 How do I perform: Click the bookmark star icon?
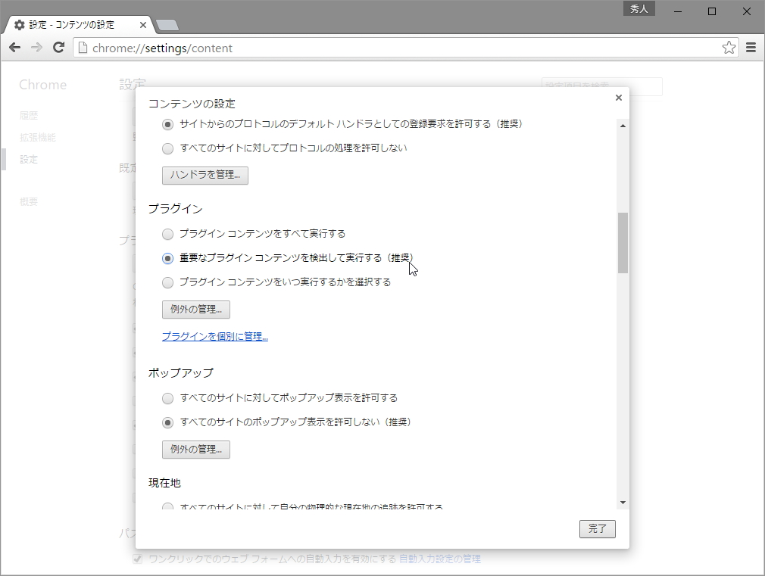pyautogui.click(x=729, y=47)
